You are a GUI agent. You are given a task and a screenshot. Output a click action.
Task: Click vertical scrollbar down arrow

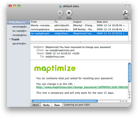point(130,98)
